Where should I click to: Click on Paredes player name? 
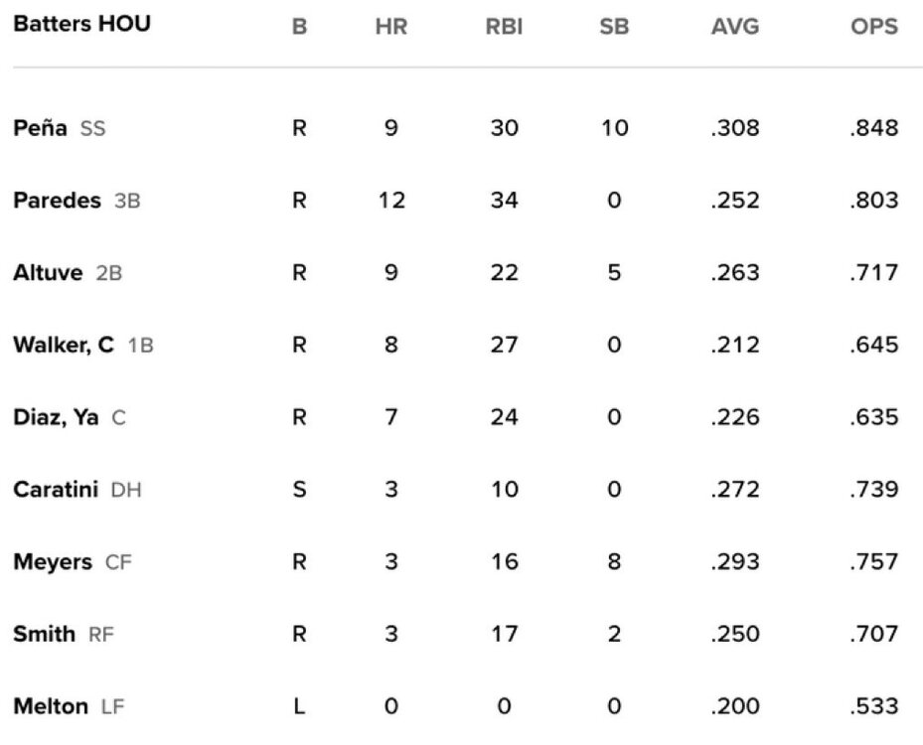click(x=57, y=201)
